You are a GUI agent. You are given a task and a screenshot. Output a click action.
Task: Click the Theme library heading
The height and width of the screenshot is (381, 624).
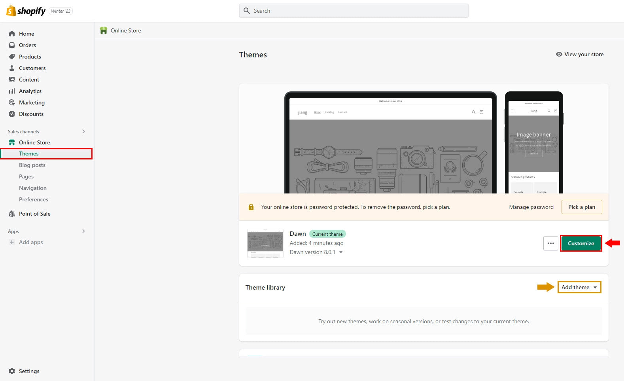pyautogui.click(x=265, y=287)
